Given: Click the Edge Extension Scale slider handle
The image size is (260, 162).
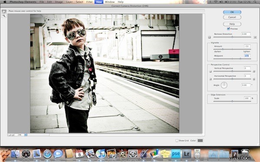Looking at the screenshot, I should click(232, 102).
